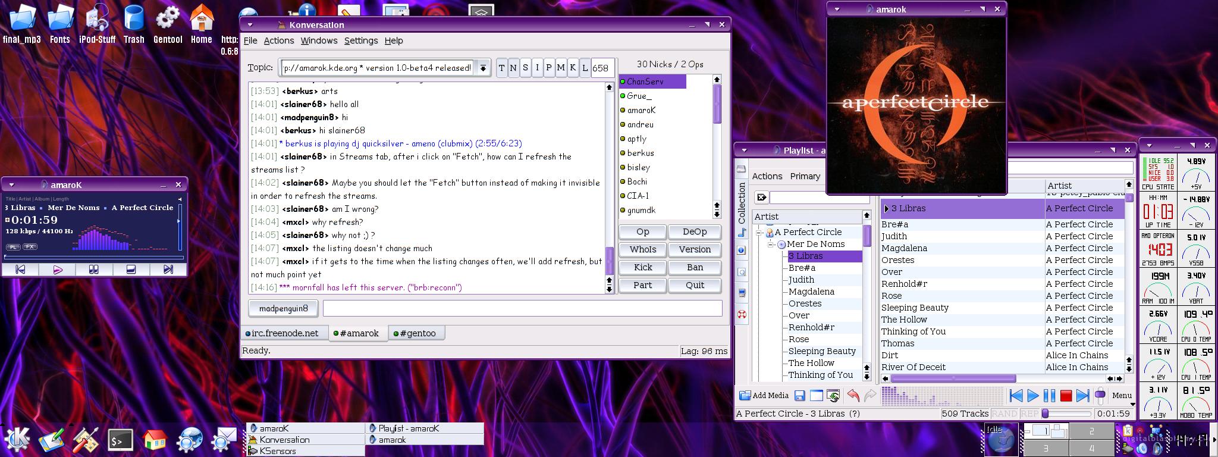Open the Settings menu in Konversation
This screenshot has width=1218, height=457.
pos(361,40)
